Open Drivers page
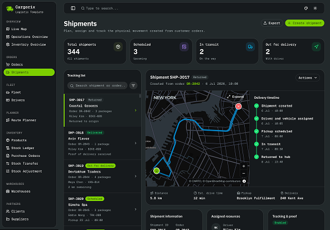 click(29, 100)
